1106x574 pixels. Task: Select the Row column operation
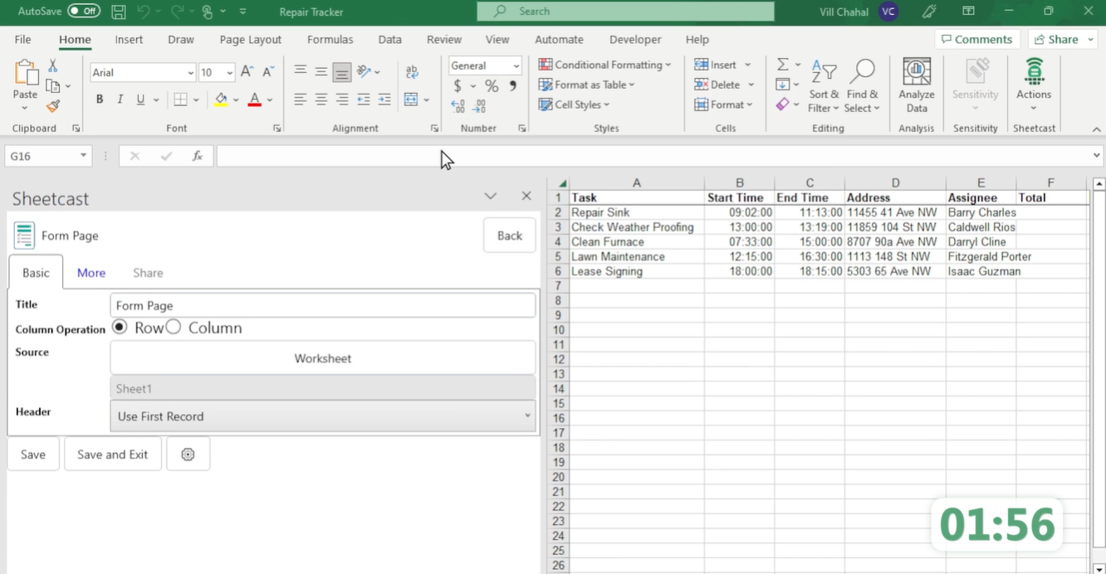[x=120, y=327]
